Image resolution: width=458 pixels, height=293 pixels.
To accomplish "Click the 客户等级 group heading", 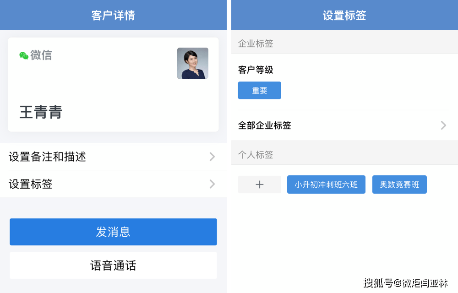I will point(256,70).
